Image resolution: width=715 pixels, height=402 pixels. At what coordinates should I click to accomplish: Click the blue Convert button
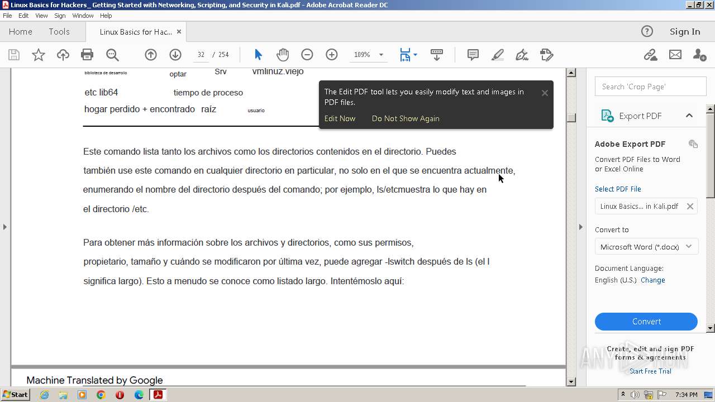[646, 322]
